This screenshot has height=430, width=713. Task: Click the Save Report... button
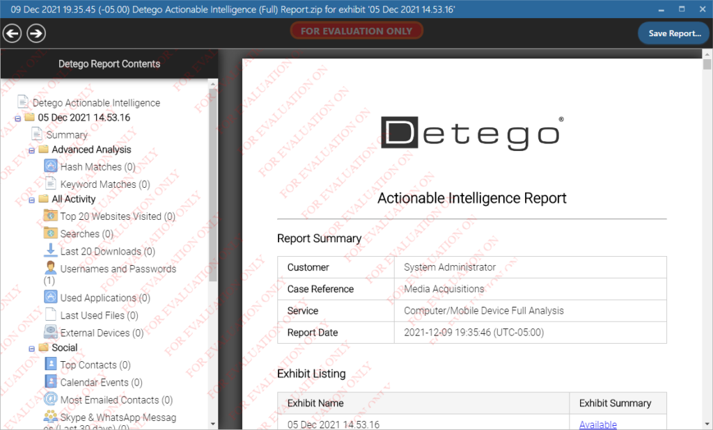click(674, 33)
